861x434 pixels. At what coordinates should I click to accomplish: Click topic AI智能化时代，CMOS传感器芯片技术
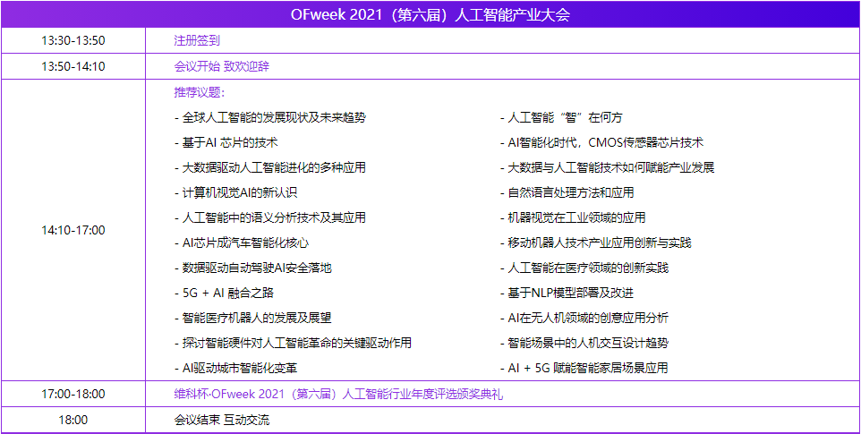point(601,142)
